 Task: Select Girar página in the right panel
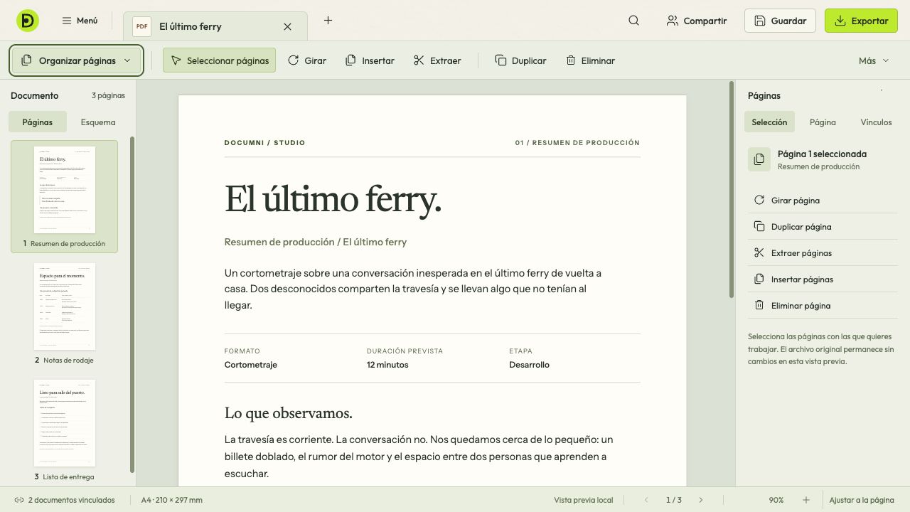823,201
